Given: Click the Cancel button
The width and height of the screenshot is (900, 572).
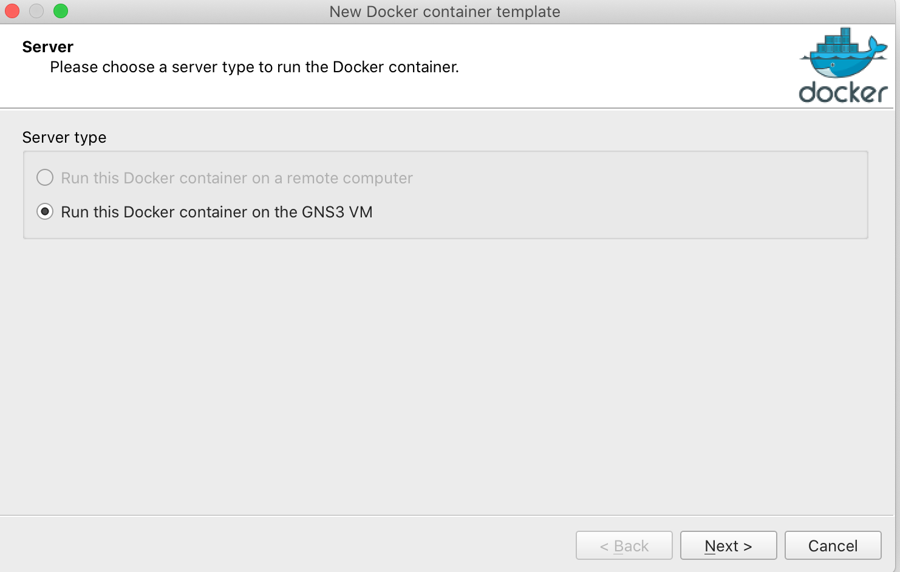Looking at the screenshot, I should coord(833,545).
